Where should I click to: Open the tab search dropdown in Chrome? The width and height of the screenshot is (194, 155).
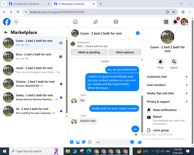(4, 4)
